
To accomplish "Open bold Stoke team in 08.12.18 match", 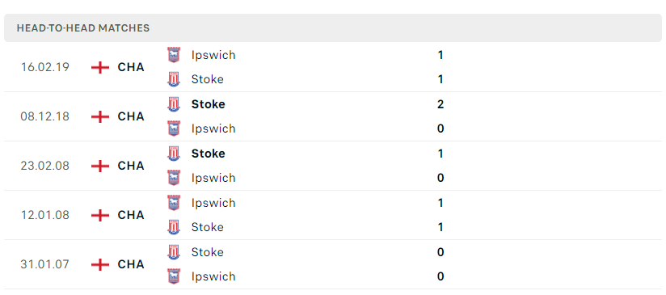I will pyautogui.click(x=209, y=104).
